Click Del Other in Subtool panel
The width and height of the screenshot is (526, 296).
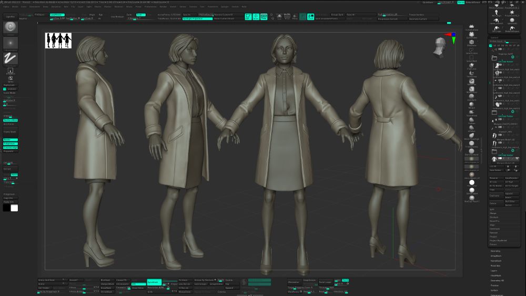[511, 201]
